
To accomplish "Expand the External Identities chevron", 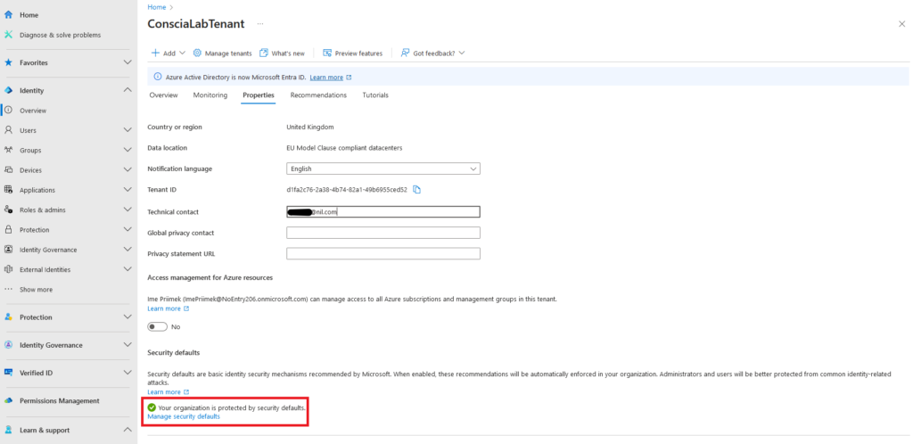I will [127, 269].
